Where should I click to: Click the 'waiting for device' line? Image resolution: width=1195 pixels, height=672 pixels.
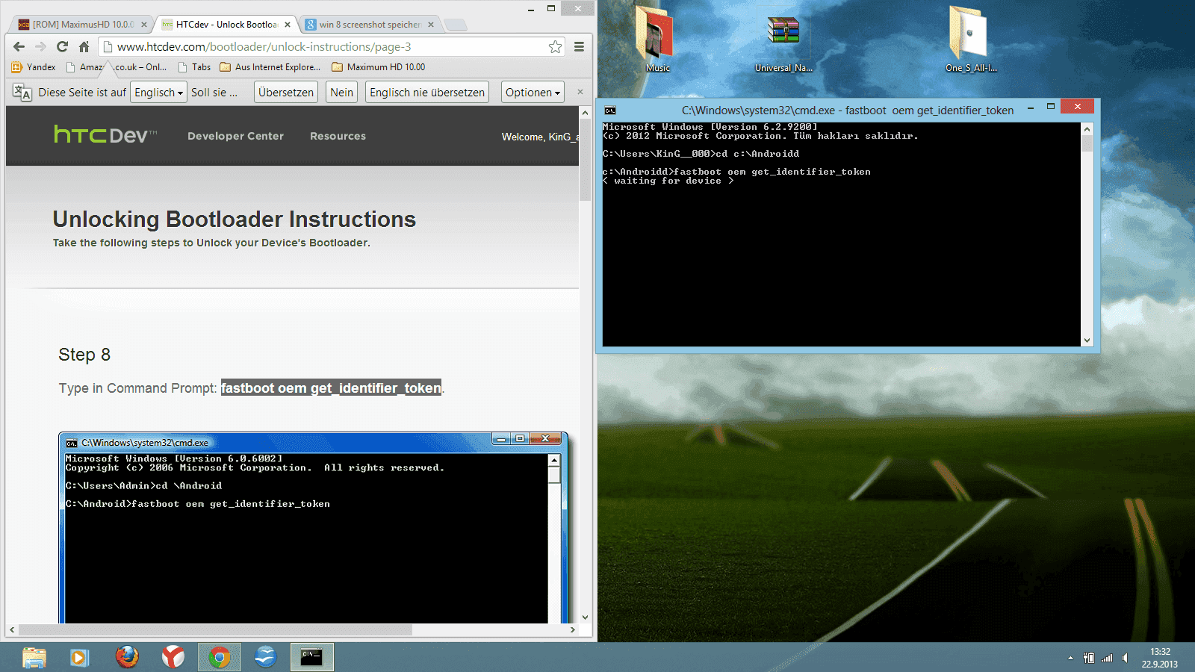(x=668, y=181)
